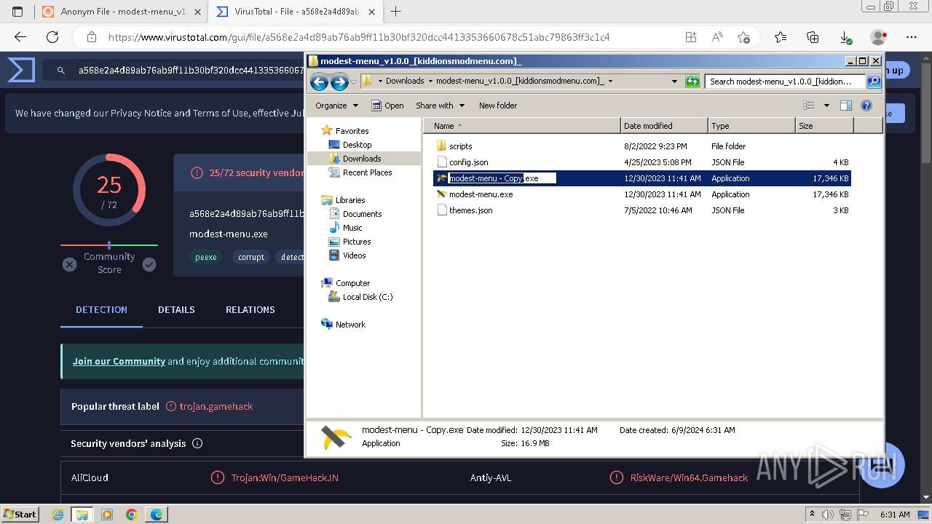932x524 pixels.
Task: Click the Explorer search box
Action: coord(785,82)
